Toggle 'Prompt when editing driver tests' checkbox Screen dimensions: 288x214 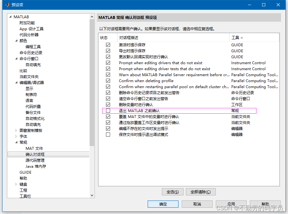[x=108, y=69]
